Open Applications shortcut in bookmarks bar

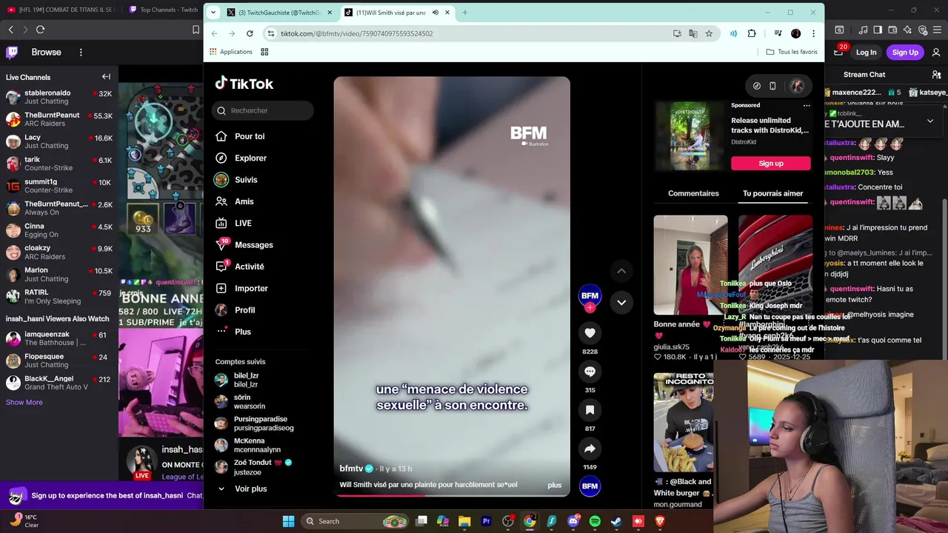tap(231, 52)
